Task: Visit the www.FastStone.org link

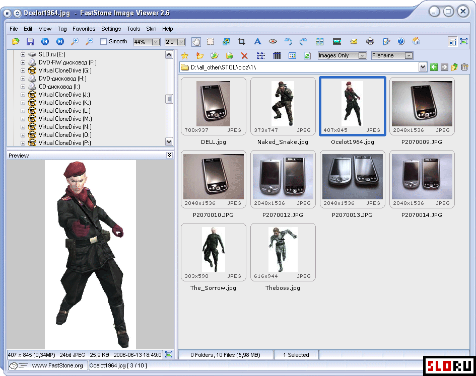Action: pyautogui.click(x=57, y=365)
